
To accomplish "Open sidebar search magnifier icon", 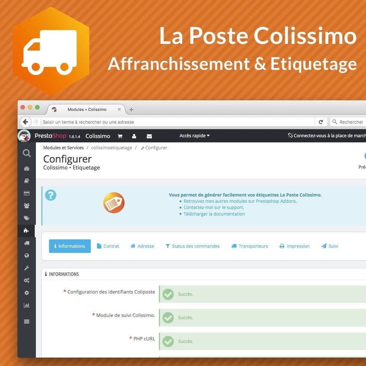I will click(x=27, y=153).
